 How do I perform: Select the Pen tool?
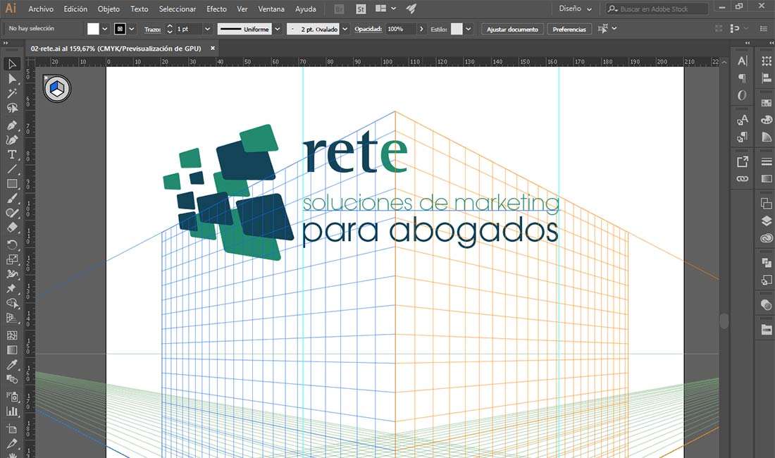coord(12,125)
